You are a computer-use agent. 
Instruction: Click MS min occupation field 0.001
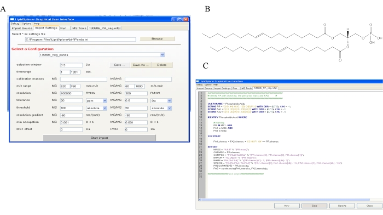[71, 122]
